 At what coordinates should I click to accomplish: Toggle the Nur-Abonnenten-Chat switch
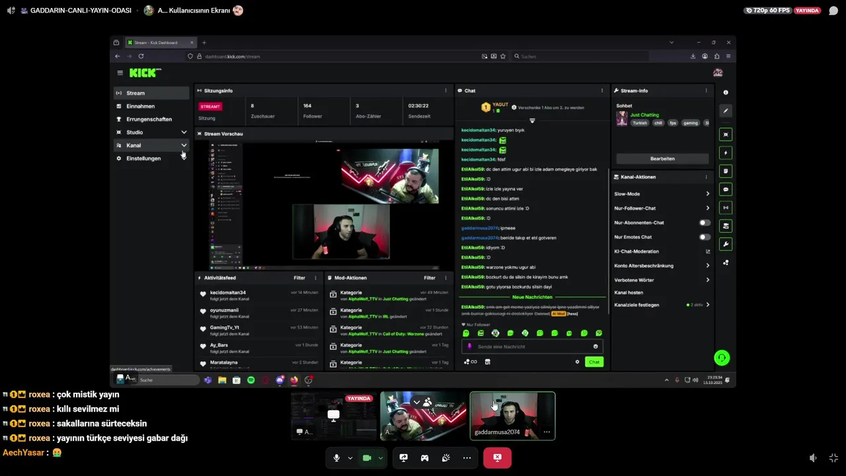[705, 223]
